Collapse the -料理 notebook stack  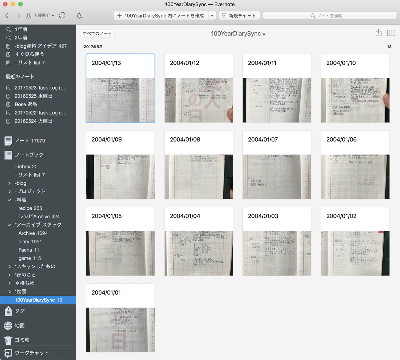coord(9,200)
